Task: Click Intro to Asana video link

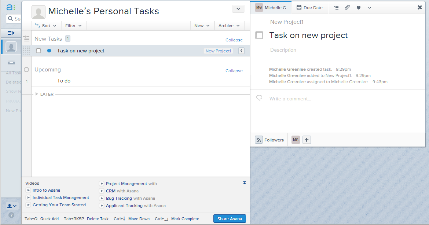Action: pos(46,190)
